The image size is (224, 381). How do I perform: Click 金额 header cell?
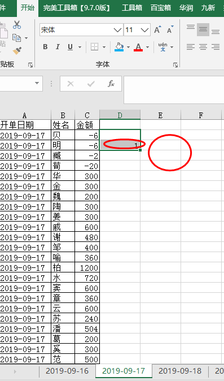[x=87, y=125]
